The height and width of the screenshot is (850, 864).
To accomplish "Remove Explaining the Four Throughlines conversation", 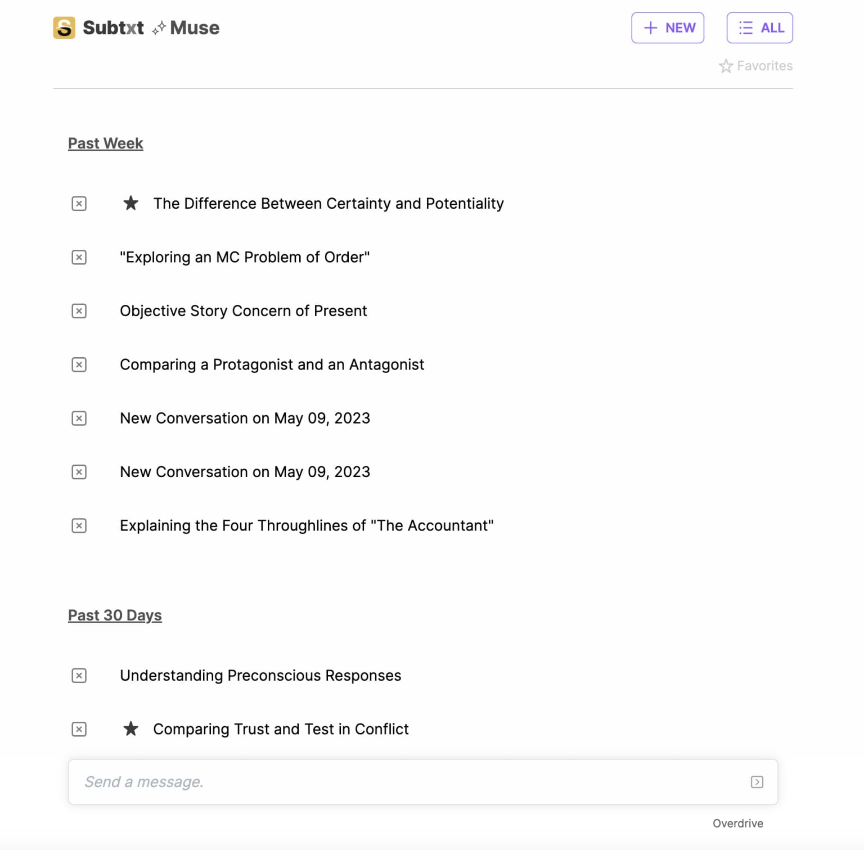I will [79, 526].
